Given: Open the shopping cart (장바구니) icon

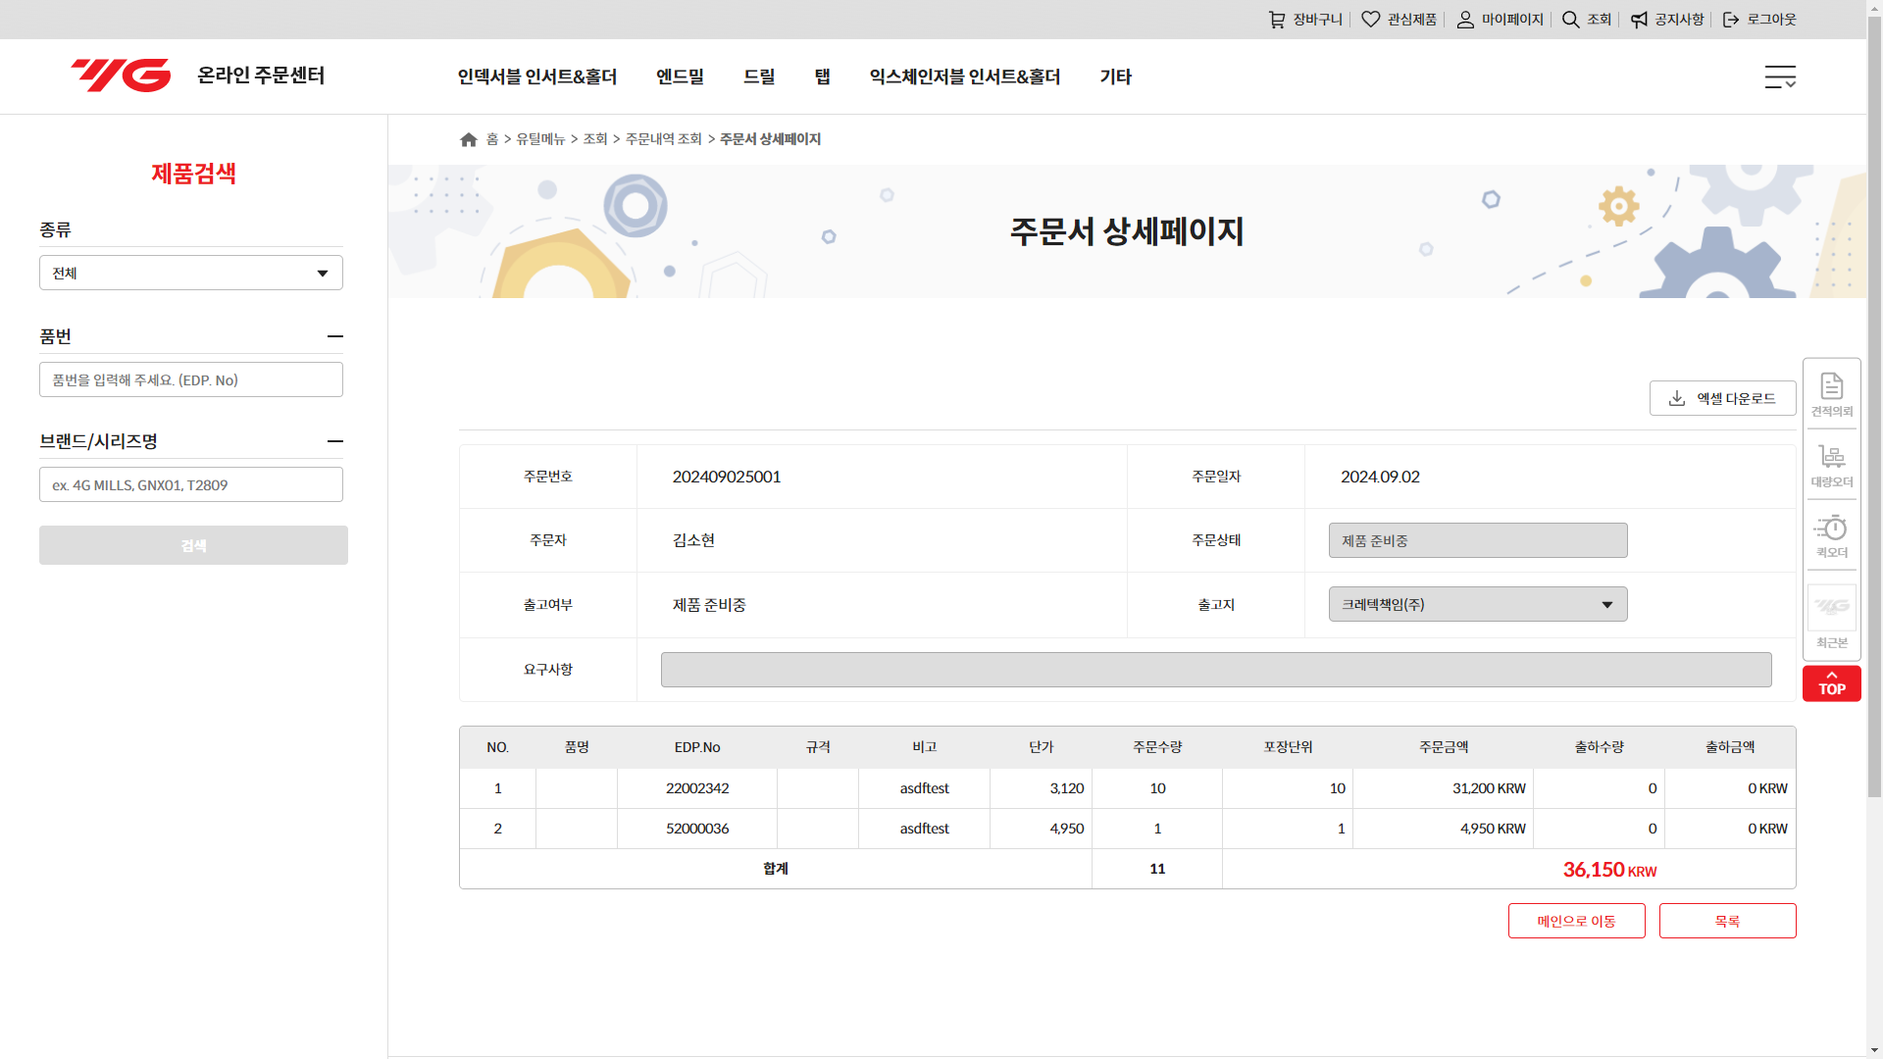Looking at the screenshot, I should (x=1276, y=20).
